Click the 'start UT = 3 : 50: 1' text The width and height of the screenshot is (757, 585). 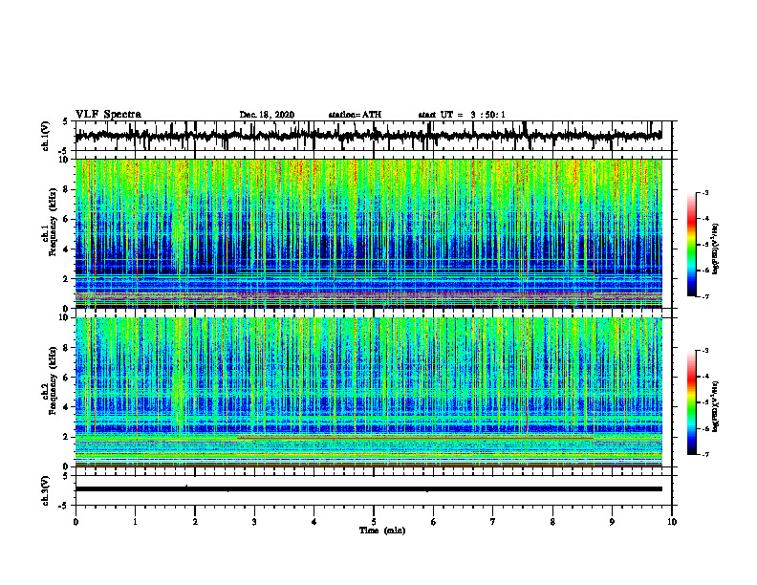462,115
